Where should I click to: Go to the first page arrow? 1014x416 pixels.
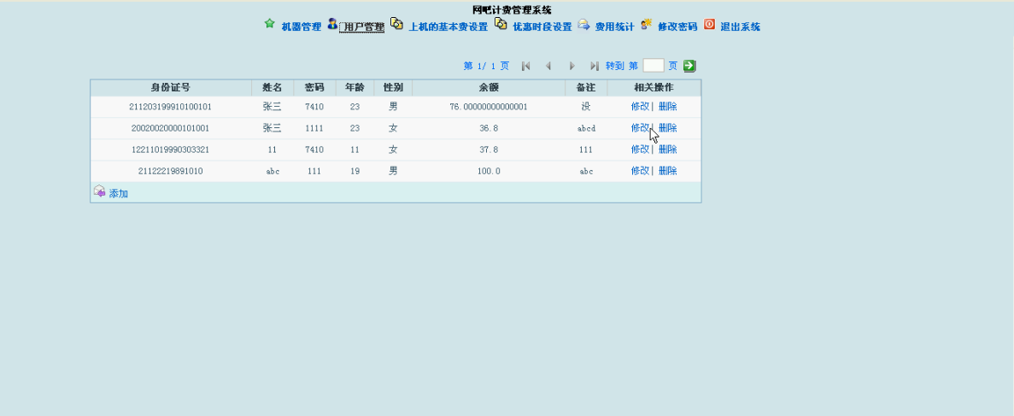[x=525, y=66]
